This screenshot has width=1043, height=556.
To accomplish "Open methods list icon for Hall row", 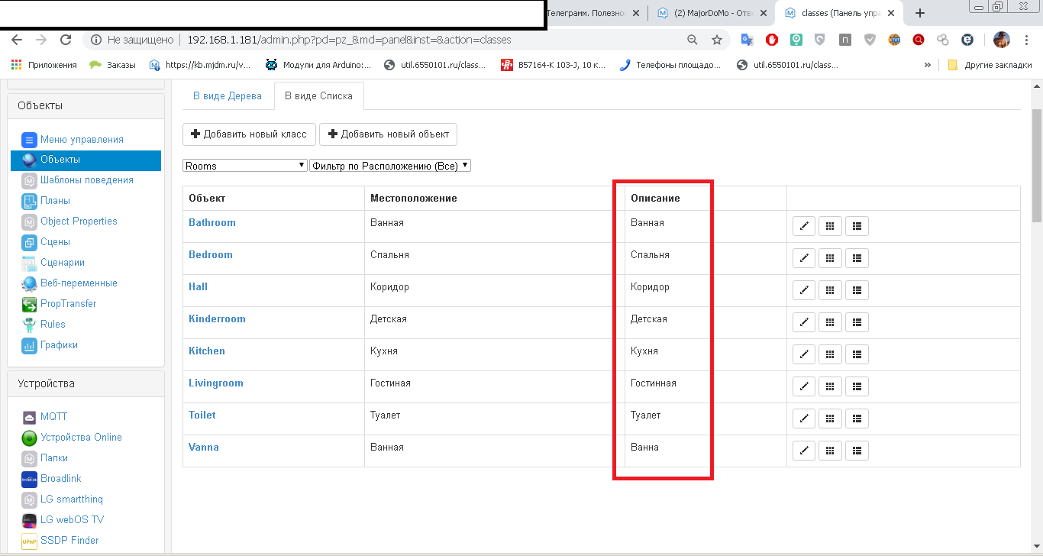I will pyautogui.click(x=857, y=290).
